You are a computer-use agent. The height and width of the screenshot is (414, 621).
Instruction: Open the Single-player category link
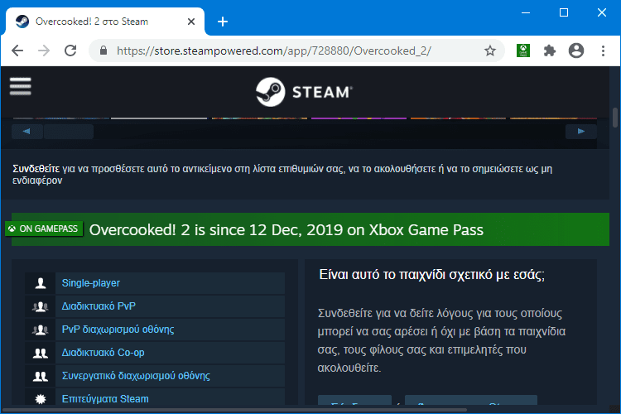tap(91, 283)
